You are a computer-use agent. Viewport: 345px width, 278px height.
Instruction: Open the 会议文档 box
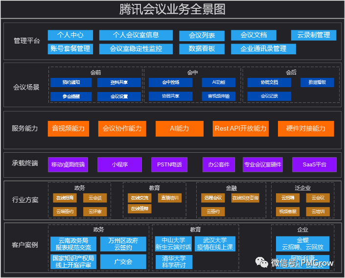[x=253, y=35]
